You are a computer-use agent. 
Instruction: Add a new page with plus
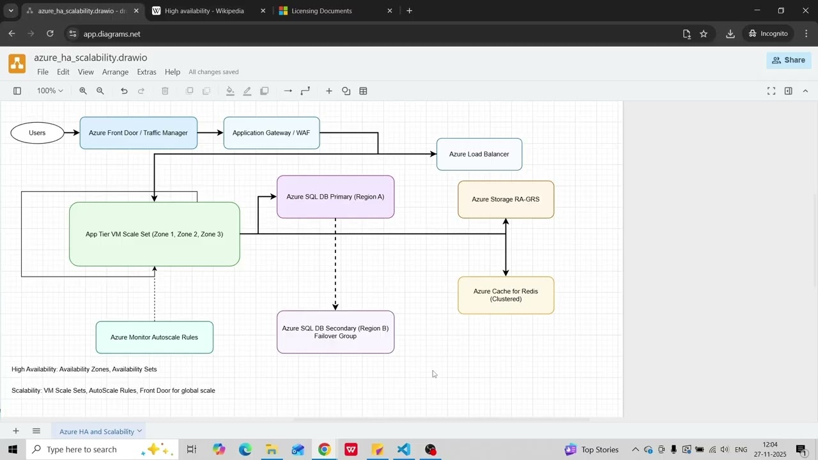[x=16, y=431]
